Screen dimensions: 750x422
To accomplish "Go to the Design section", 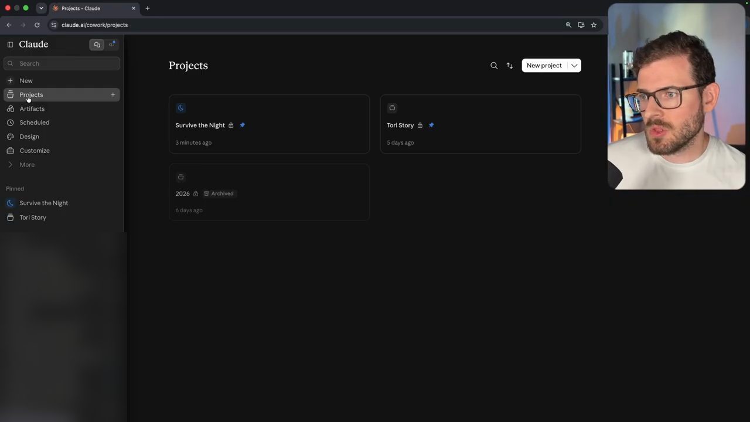I will [62, 137].
